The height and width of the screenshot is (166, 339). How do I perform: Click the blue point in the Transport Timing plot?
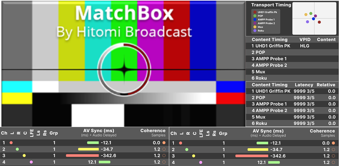click(x=314, y=19)
